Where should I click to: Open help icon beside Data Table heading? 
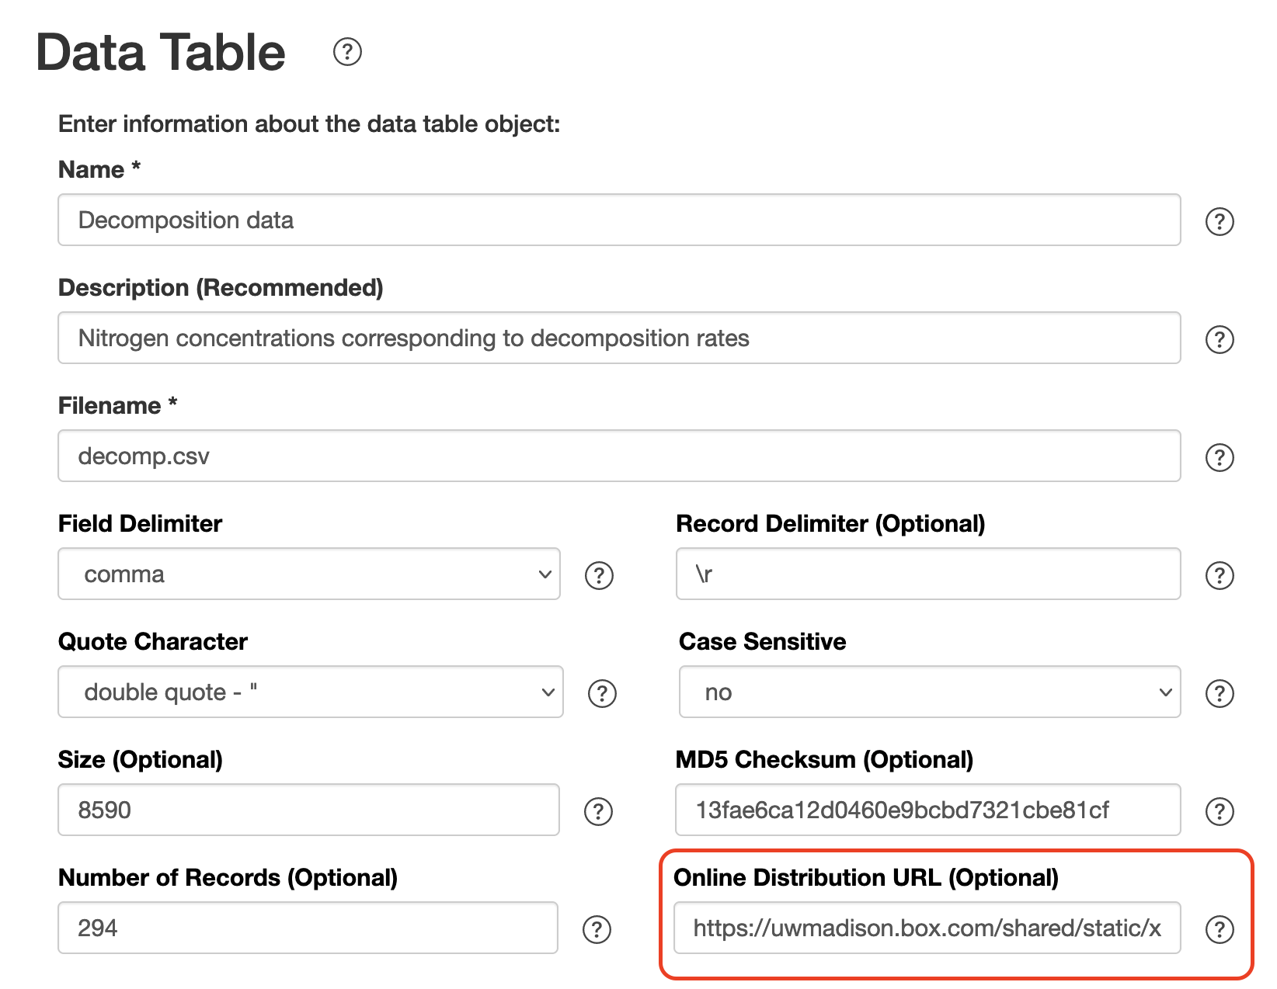(x=347, y=52)
